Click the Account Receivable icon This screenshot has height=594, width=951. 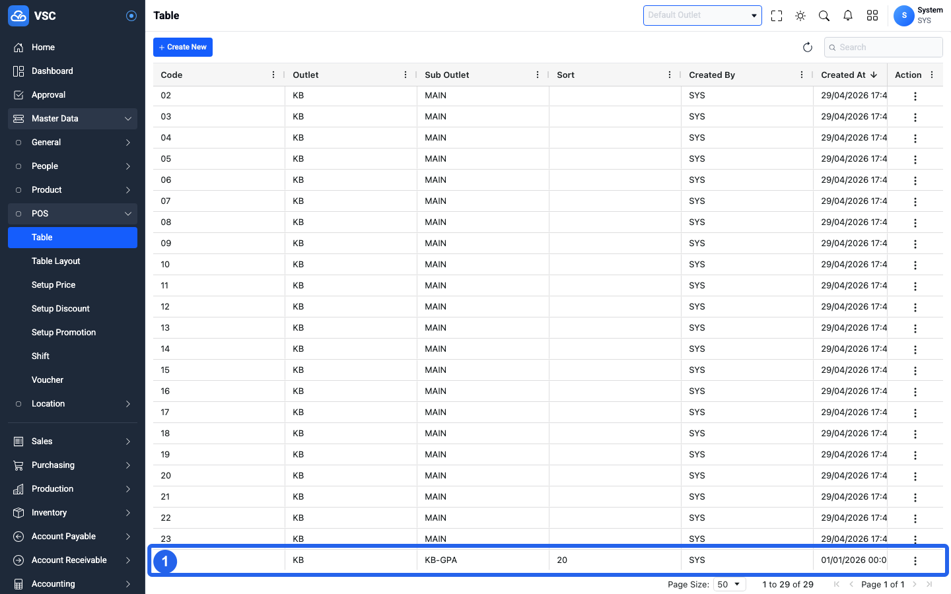[x=18, y=560]
